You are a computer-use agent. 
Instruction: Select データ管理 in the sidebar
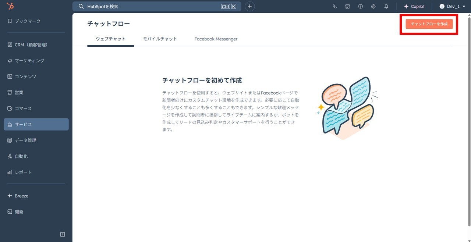click(25, 140)
